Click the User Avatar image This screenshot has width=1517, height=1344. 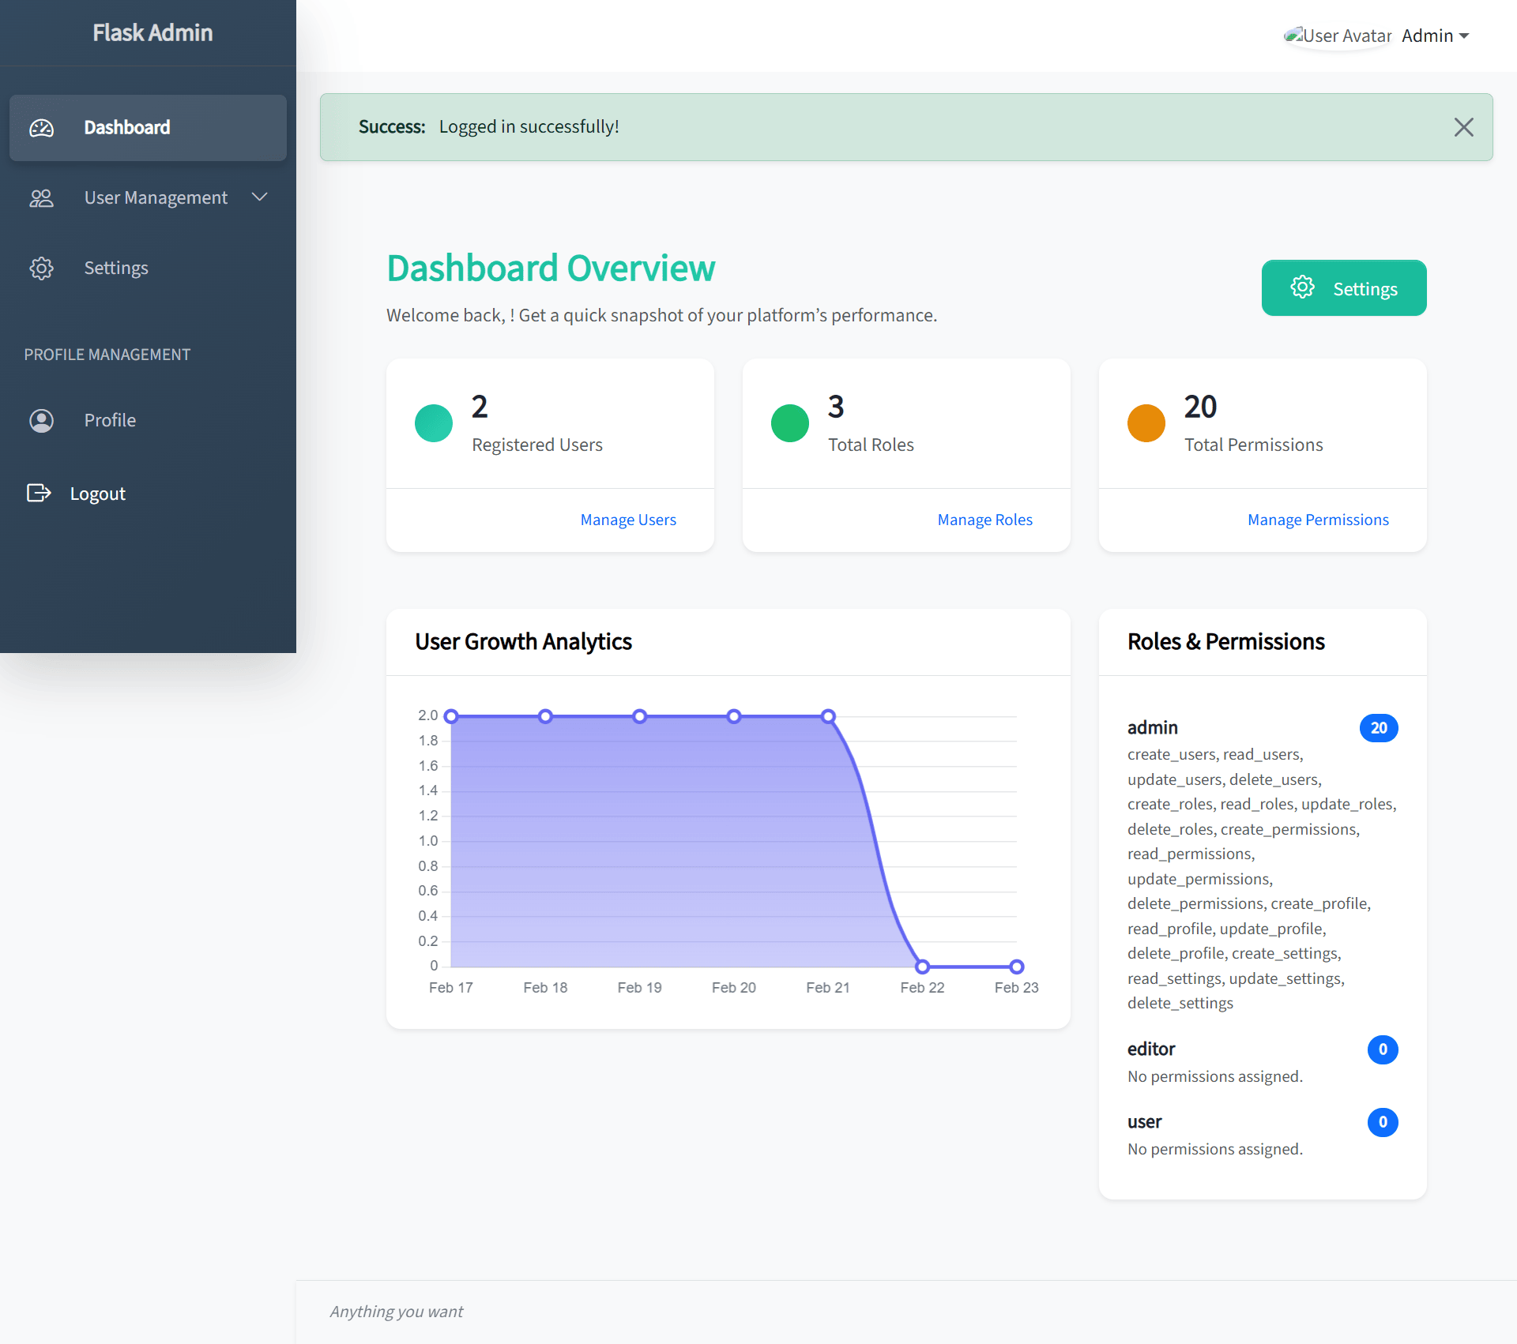click(1337, 36)
